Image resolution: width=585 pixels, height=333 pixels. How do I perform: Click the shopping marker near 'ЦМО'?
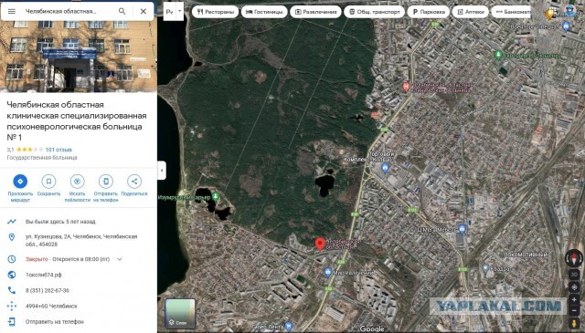tap(462, 229)
